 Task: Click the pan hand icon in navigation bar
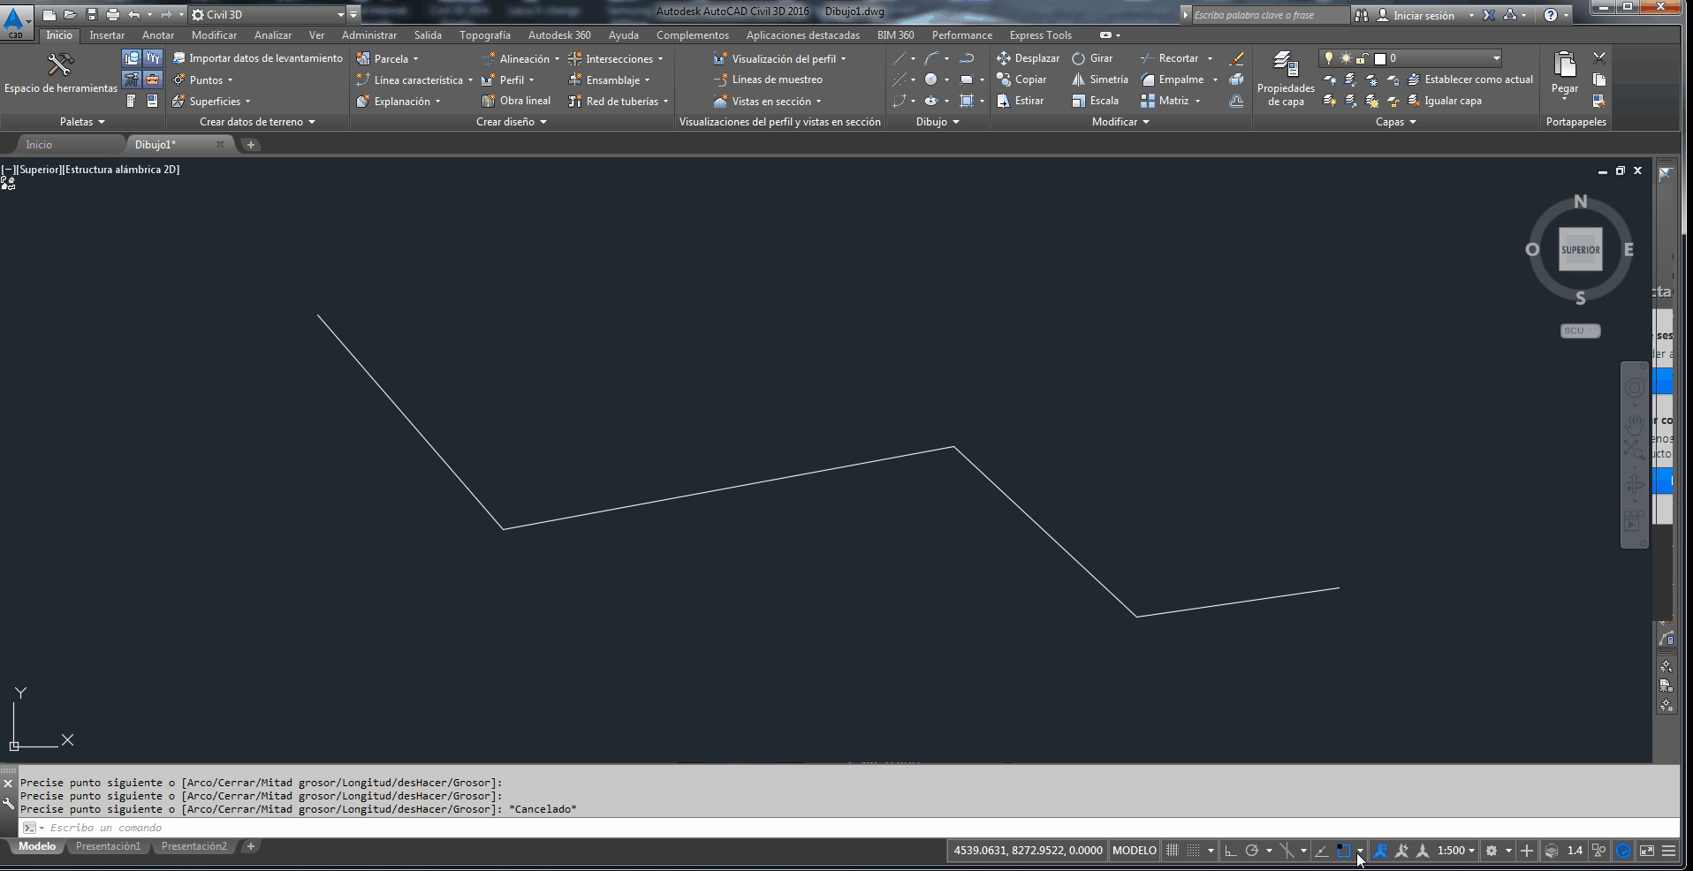(x=1635, y=423)
